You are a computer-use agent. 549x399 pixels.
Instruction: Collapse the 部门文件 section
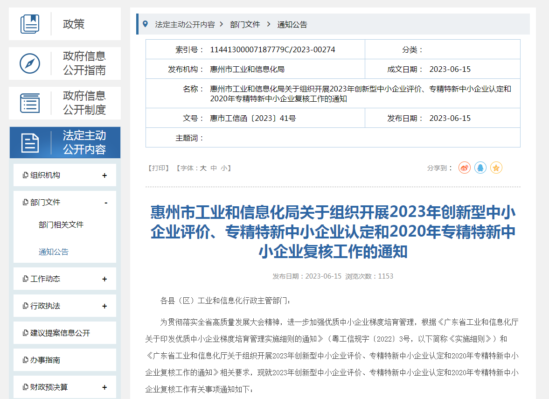click(x=106, y=203)
